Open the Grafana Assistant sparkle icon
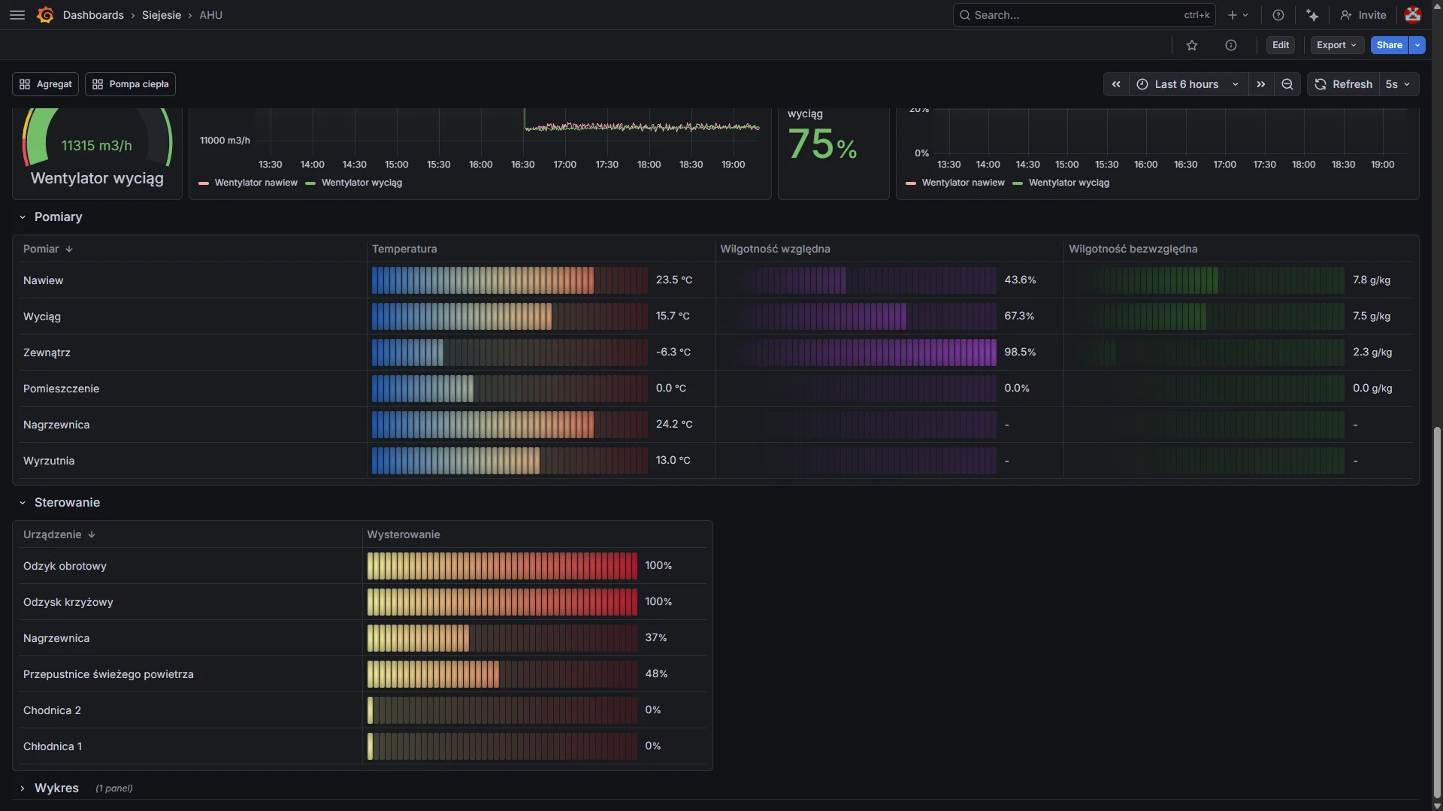 coord(1312,15)
